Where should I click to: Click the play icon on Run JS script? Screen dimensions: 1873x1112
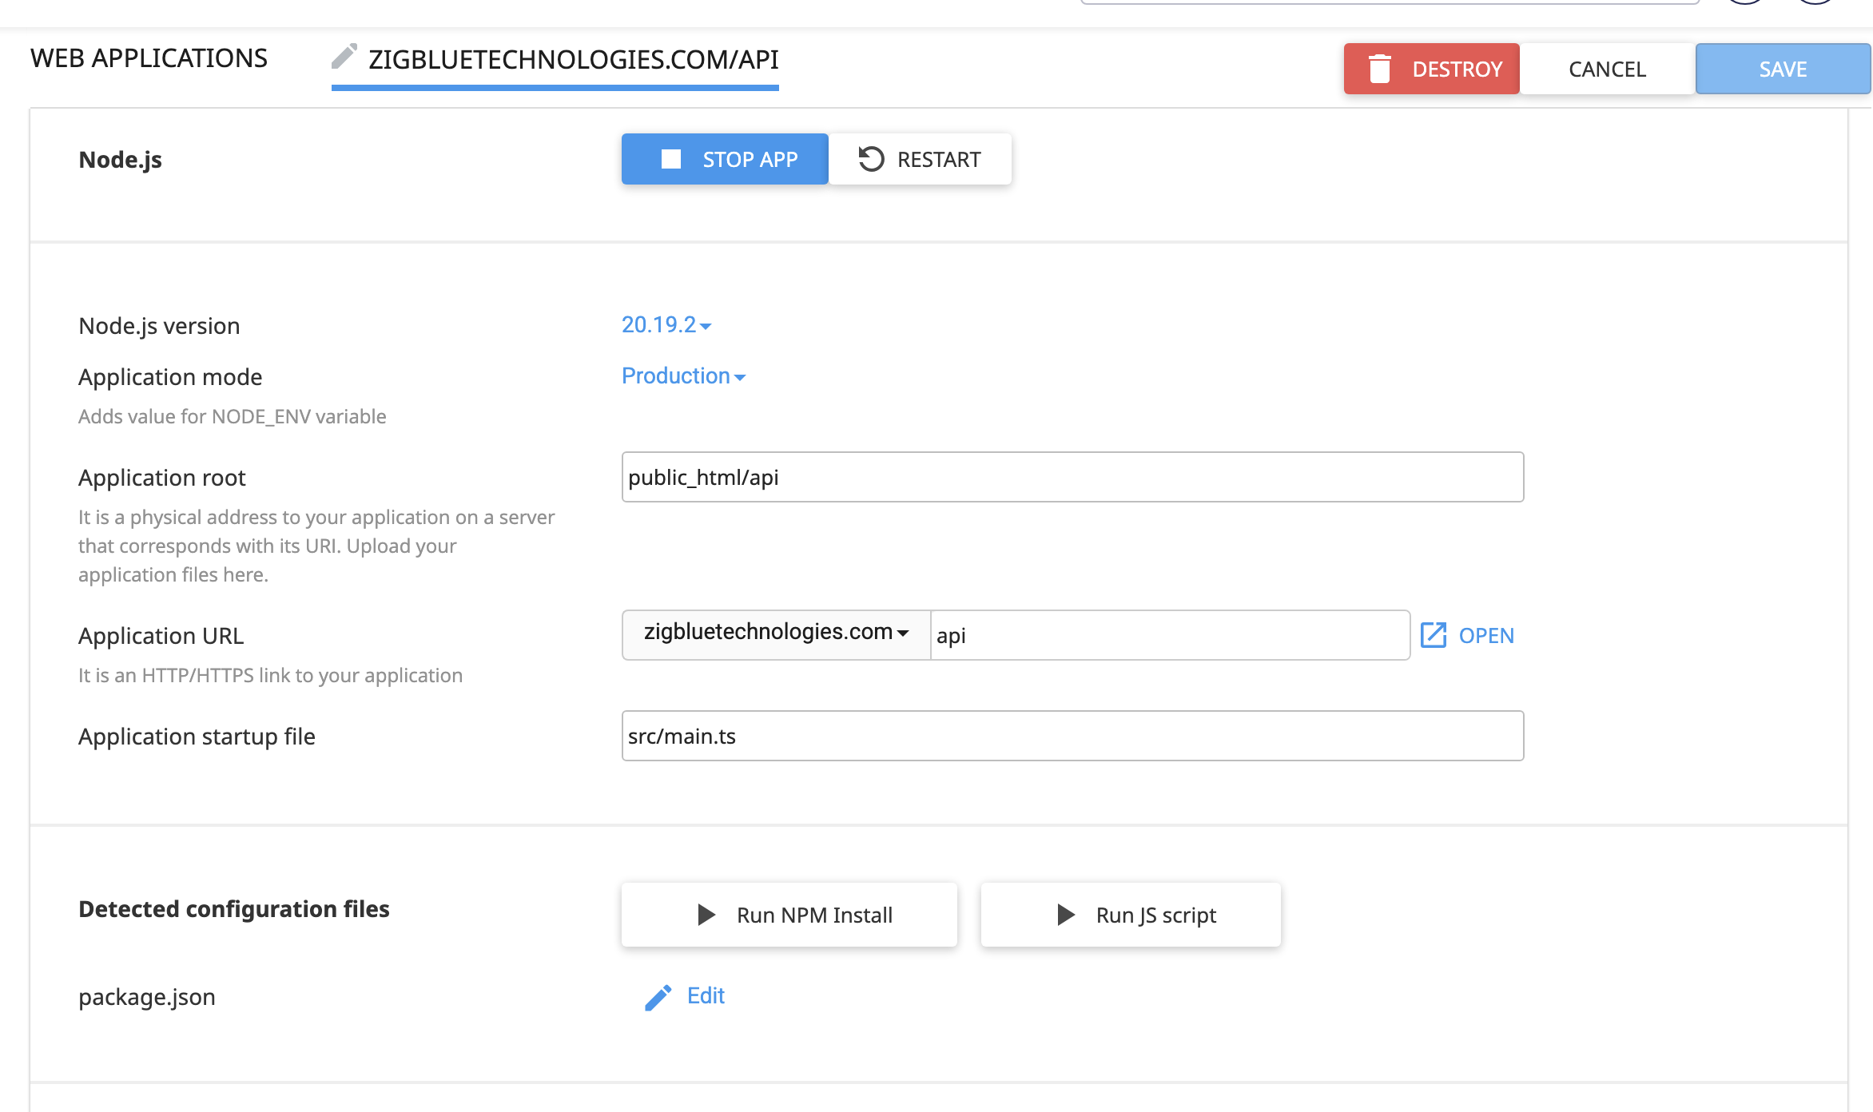point(1066,915)
